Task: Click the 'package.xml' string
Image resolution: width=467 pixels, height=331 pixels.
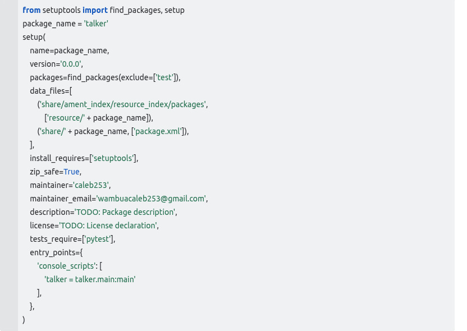Action: coord(157,131)
